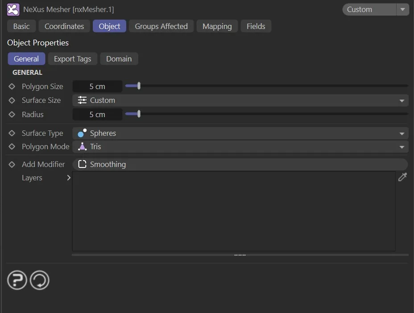This screenshot has width=414, height=313.
Task: Click the Tris polygon mode icon
Action: pyautogui.click(x=82, y=146)
